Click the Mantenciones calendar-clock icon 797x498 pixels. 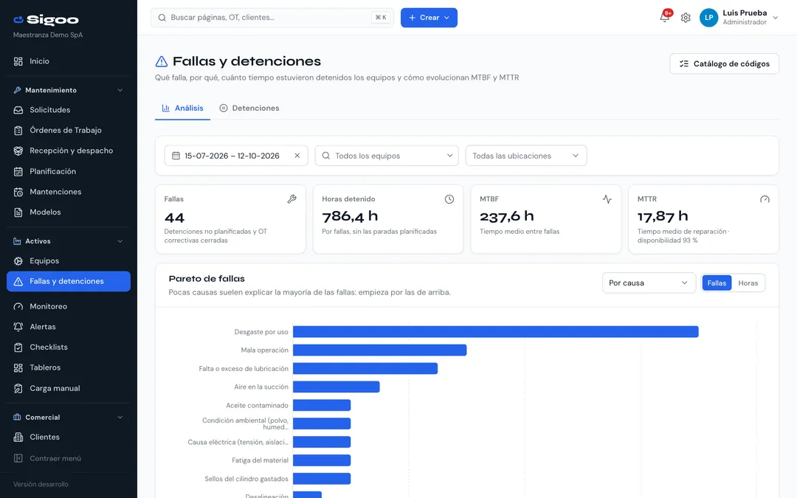(x=18, y=192)
